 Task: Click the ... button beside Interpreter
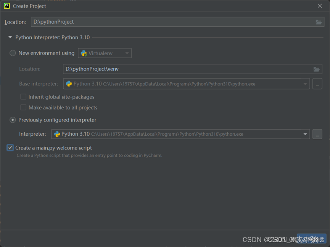coord(317,134)
